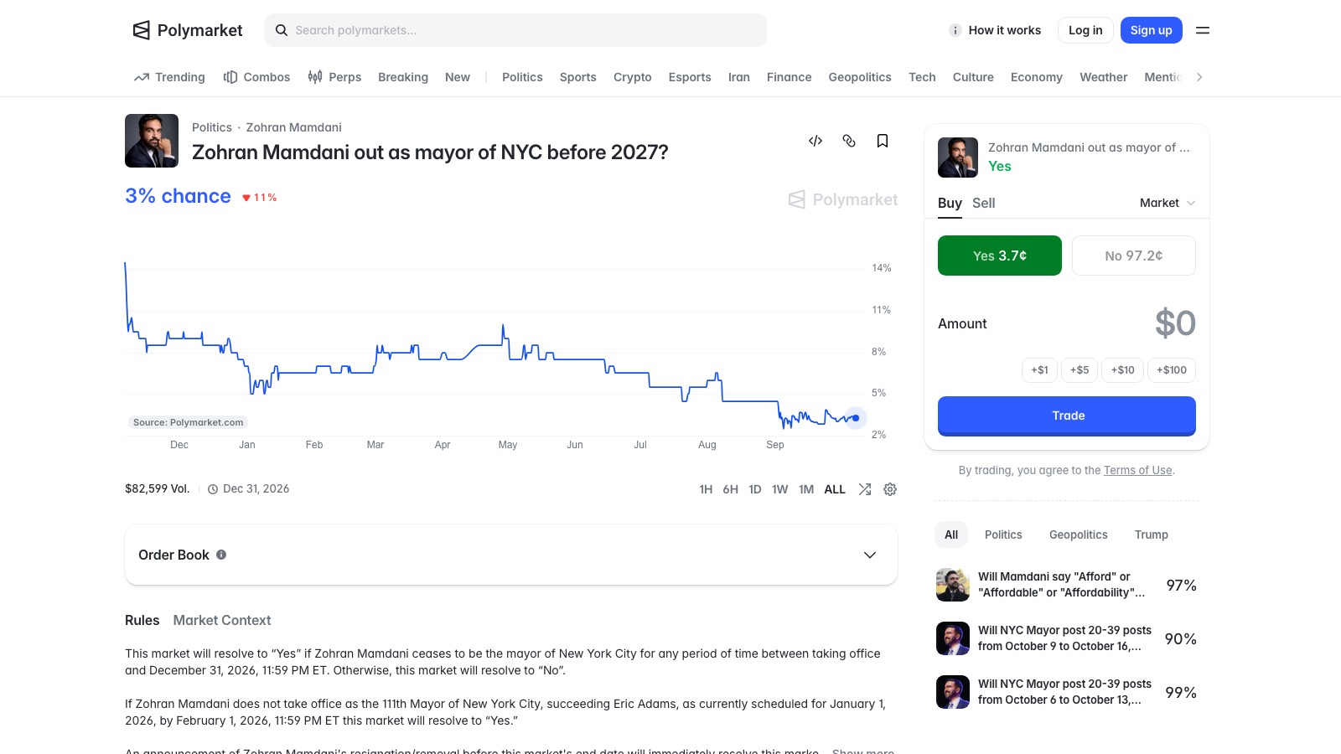1341x754 pixels.
Task: Switch to the Sell tab
Action: coord(984,203)
